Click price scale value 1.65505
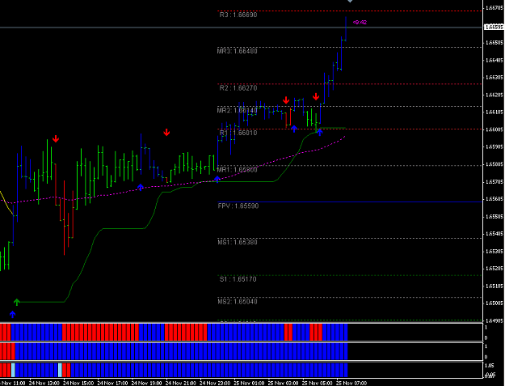This screenshot has width=505, height=386. (494, 216)
